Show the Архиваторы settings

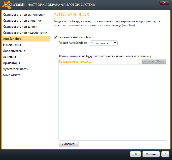pyautogui.click(x=26, y=63)
